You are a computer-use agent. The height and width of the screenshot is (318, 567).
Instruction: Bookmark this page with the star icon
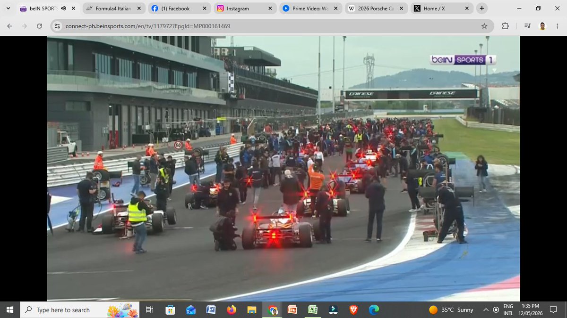(484, 26)
